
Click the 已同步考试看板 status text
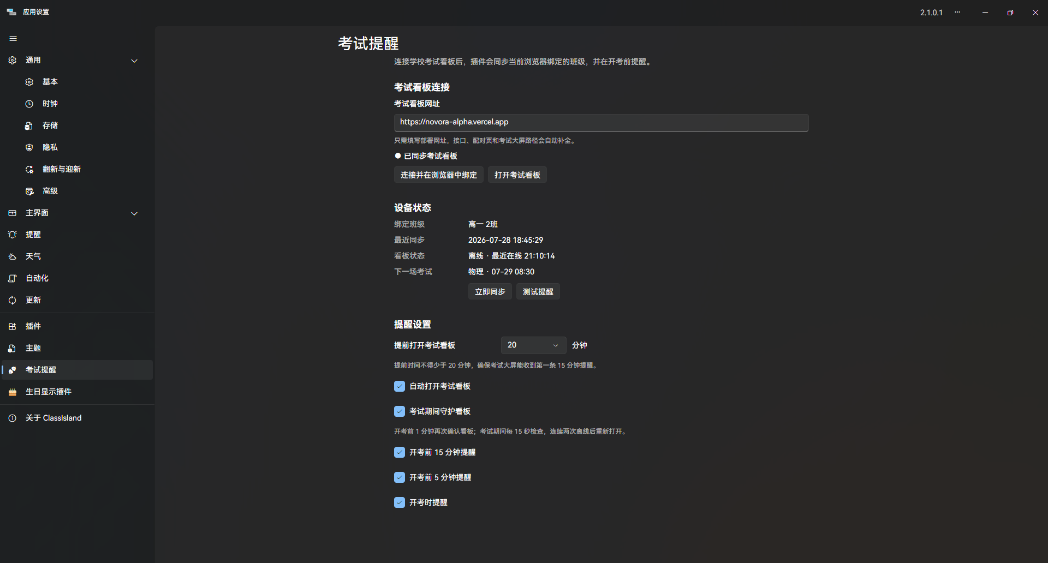tap(431, 156)
